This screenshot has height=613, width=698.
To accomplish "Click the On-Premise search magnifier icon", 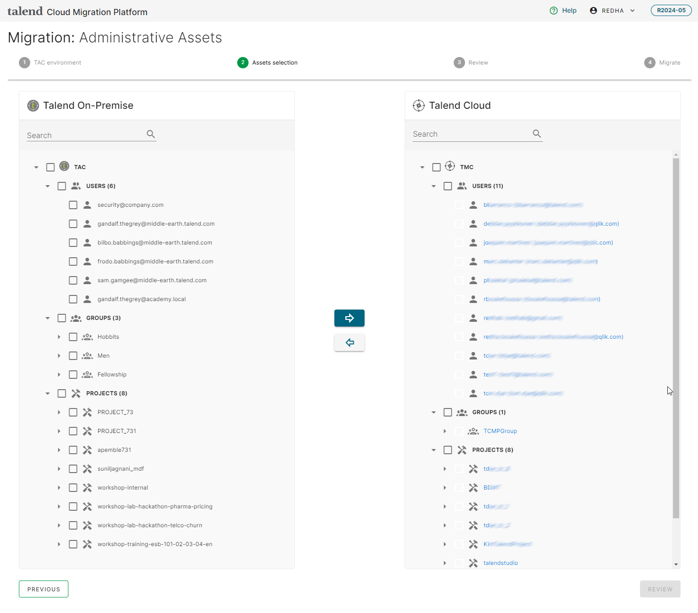I will click(x=151, y=134).
